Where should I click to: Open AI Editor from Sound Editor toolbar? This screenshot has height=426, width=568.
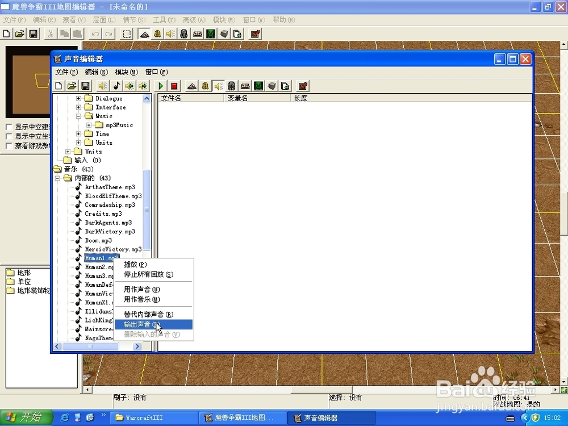[258, 86]
